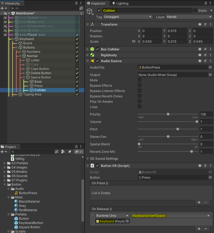Open Box Collider help reference icon
214x233 pixels.
tap(200, 49)
